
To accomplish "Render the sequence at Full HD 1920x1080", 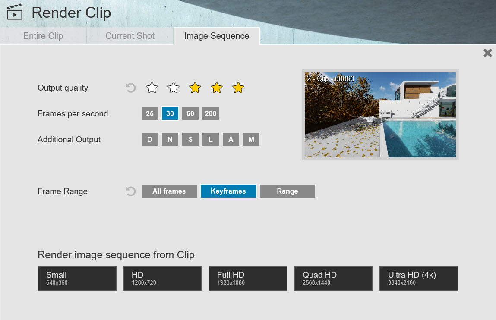I will click(247, 278).
